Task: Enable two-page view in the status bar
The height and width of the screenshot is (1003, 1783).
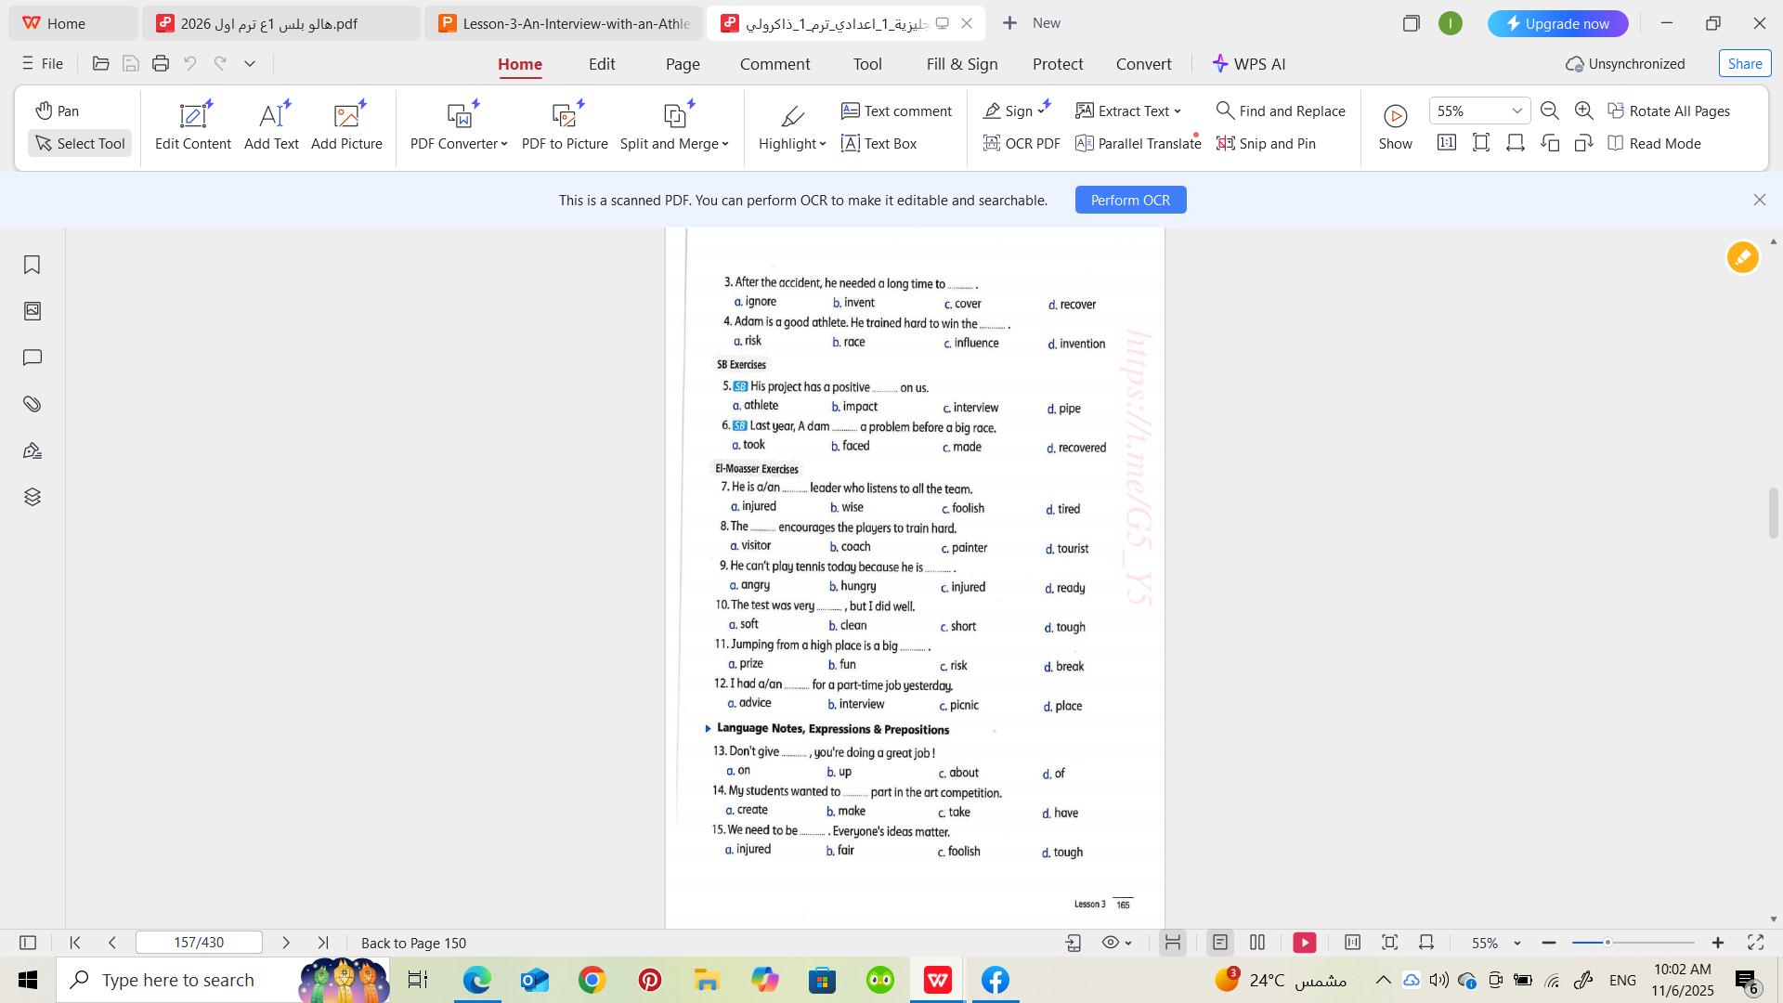Action: coord(1257,943)
